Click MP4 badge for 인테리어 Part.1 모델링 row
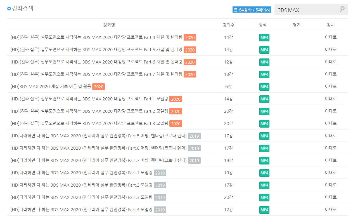 point(264,173)
